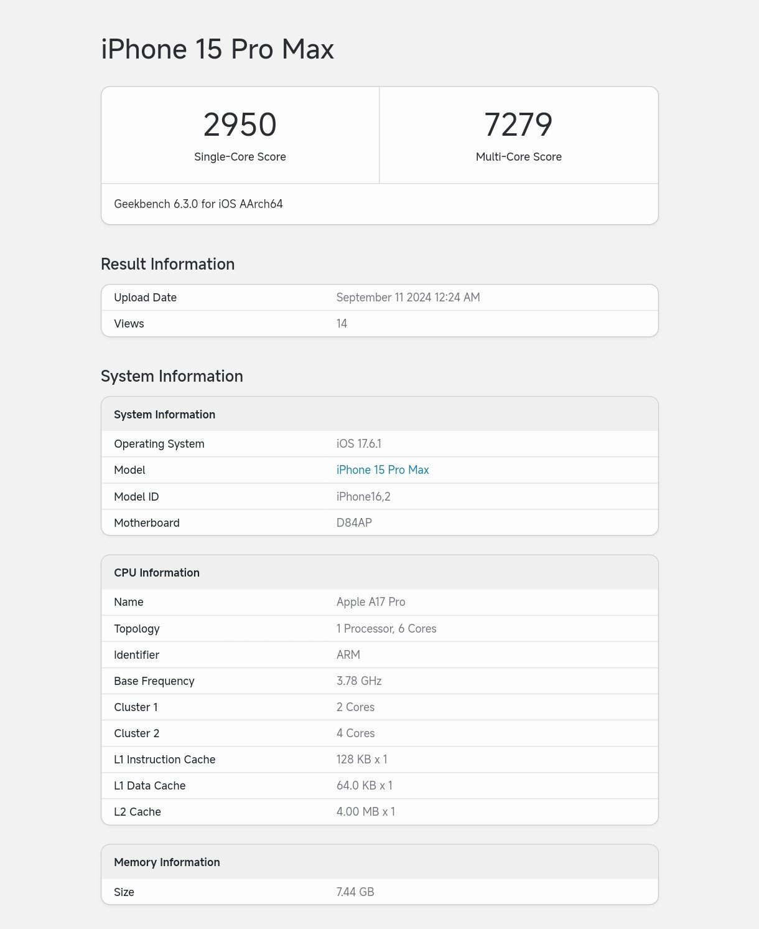
Task: Click the Memory Information table header
Action: click(167, 862)
